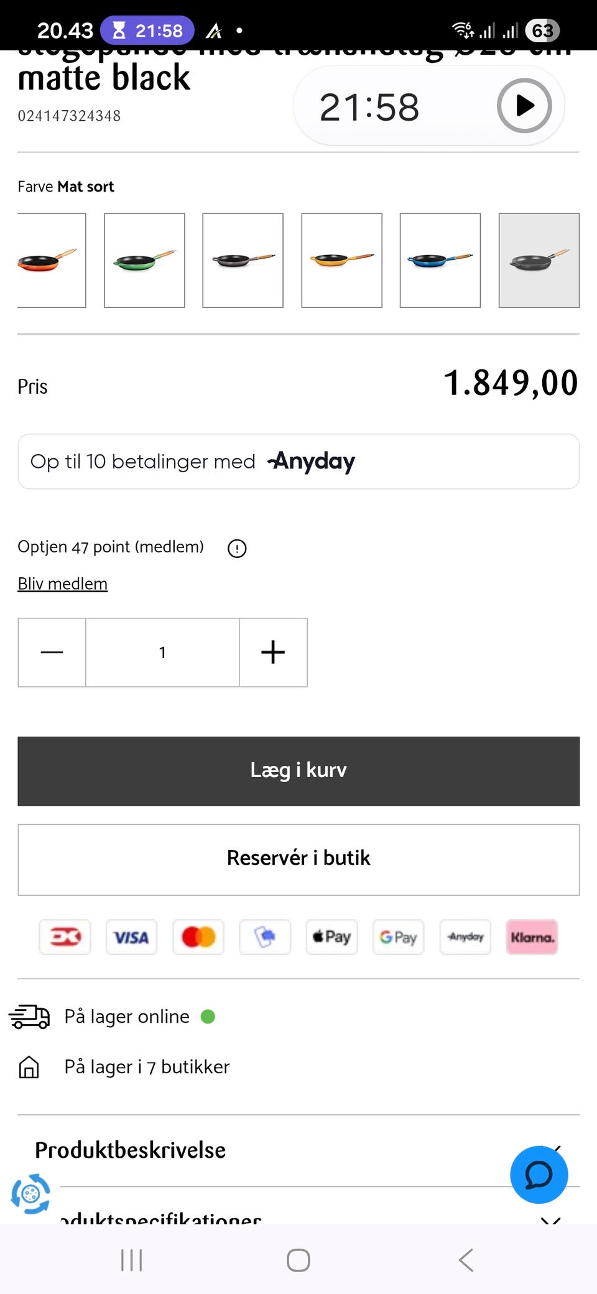Select the blue pan color variant
The height and width of the screenshot is (1294, 597).
[x=440, y=260]
